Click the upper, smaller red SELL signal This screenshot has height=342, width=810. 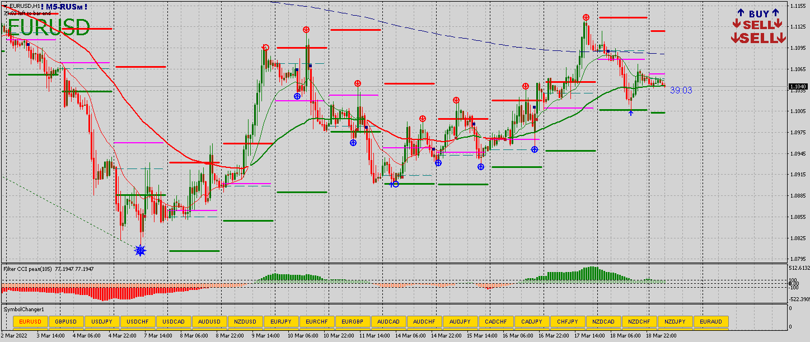759,25
